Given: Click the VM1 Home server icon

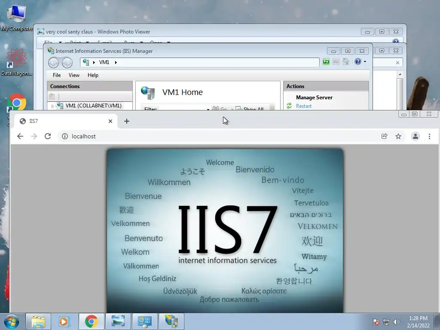Looking at the screenshot, I should pos(148,93).
